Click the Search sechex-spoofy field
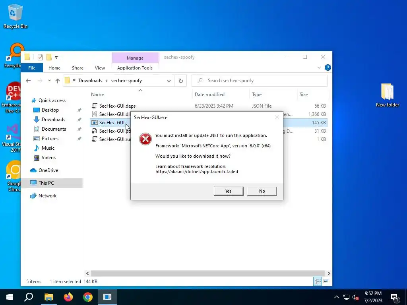The width and height of the screenshot is (407, 305). pos(260,81)
